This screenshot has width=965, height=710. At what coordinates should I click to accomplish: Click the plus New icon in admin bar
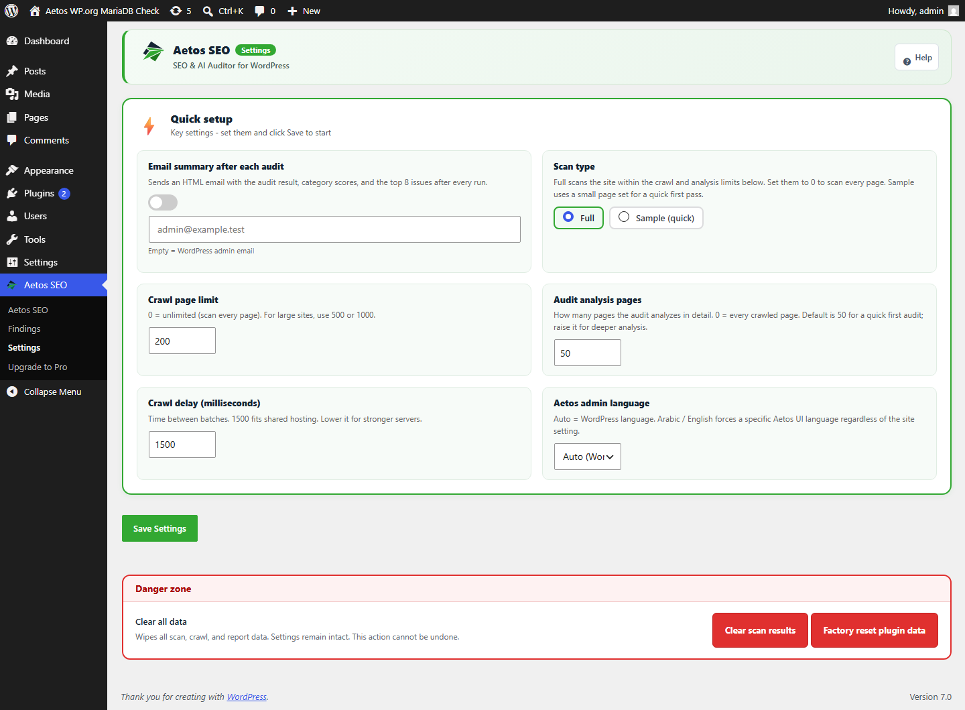pos(292,11)
